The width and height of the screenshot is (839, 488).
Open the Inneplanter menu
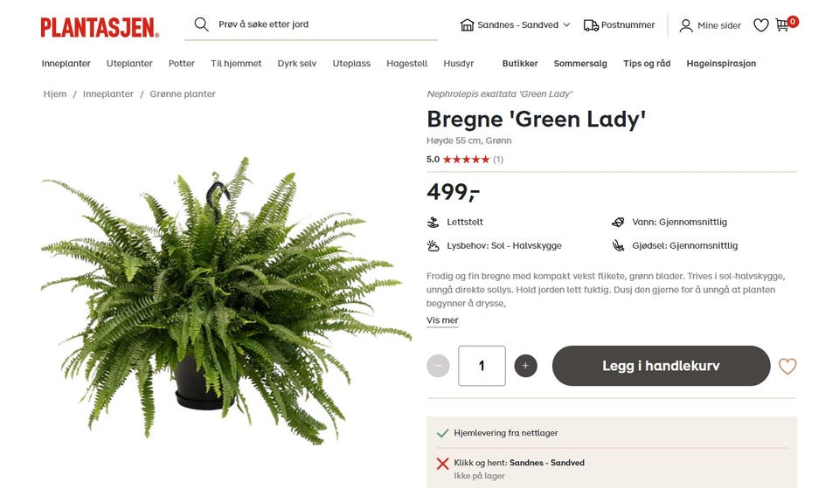click(x=66, y=63)
